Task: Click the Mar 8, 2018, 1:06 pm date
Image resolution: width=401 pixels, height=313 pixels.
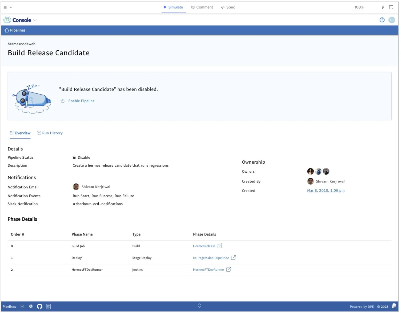Action: (326, 190)
